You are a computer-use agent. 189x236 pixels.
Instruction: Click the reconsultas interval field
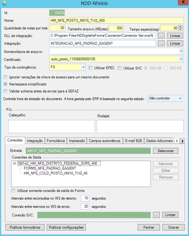[x=85, y=198]
